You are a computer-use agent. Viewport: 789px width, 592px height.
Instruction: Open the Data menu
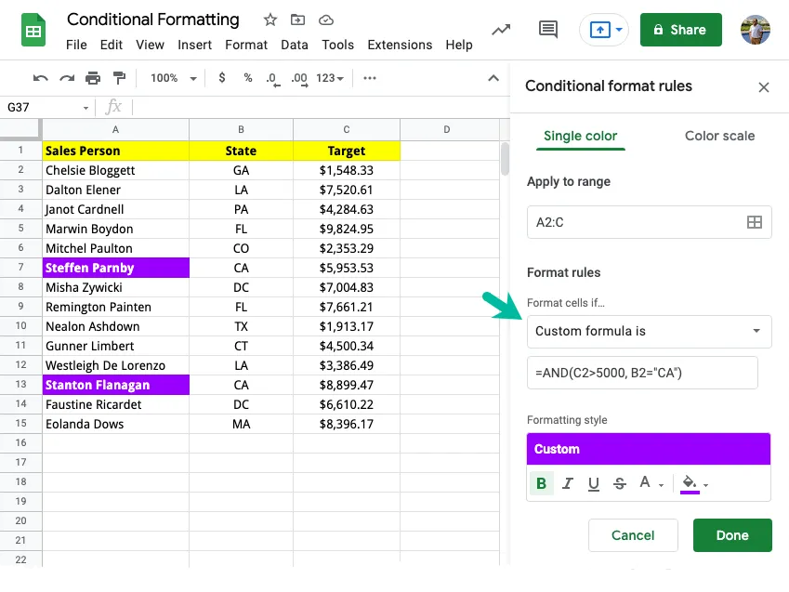click(x=294, y=45)
